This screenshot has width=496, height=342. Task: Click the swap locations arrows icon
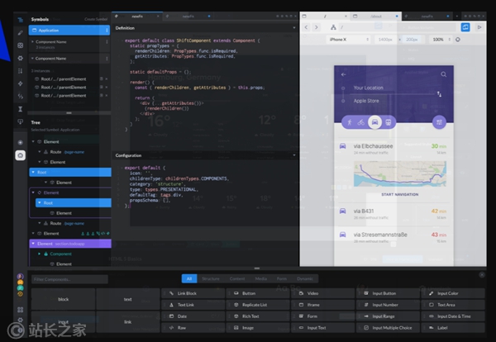440,93
